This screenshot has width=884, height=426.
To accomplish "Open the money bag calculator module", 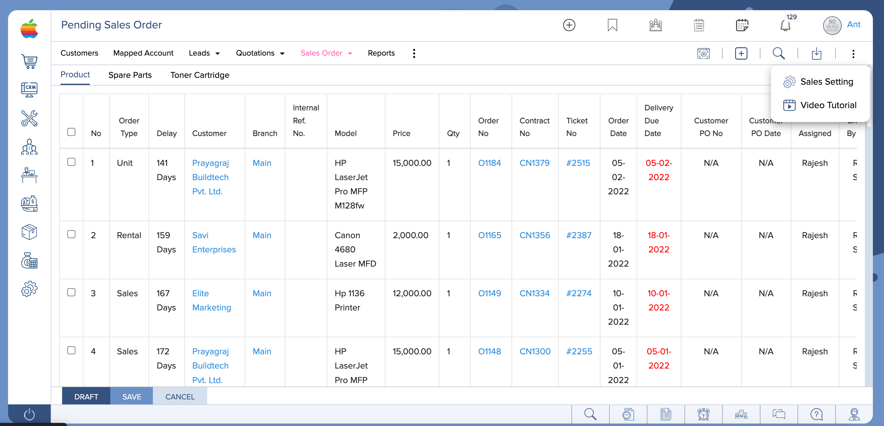I will click(29, 260).
